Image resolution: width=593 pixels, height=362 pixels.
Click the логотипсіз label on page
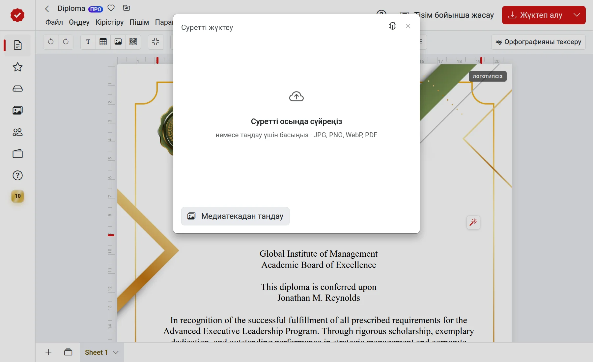(488, 76)
